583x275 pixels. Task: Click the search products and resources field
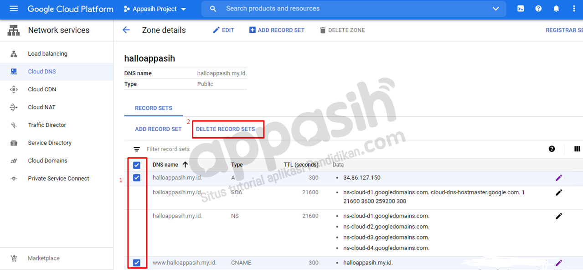(x=353, y=9)
